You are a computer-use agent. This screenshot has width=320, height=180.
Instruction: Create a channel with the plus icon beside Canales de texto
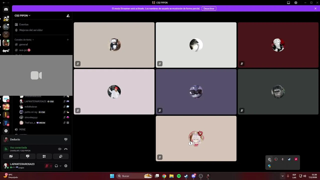(x=68, y=39)
